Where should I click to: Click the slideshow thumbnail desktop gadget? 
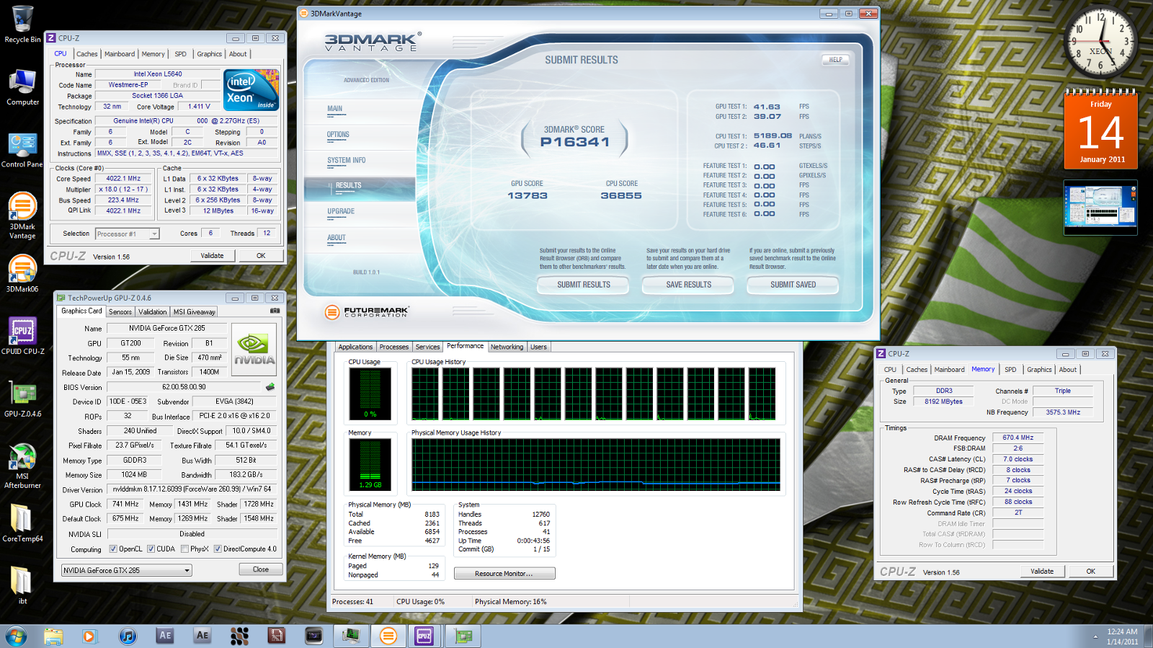(x=1100, y=207)
